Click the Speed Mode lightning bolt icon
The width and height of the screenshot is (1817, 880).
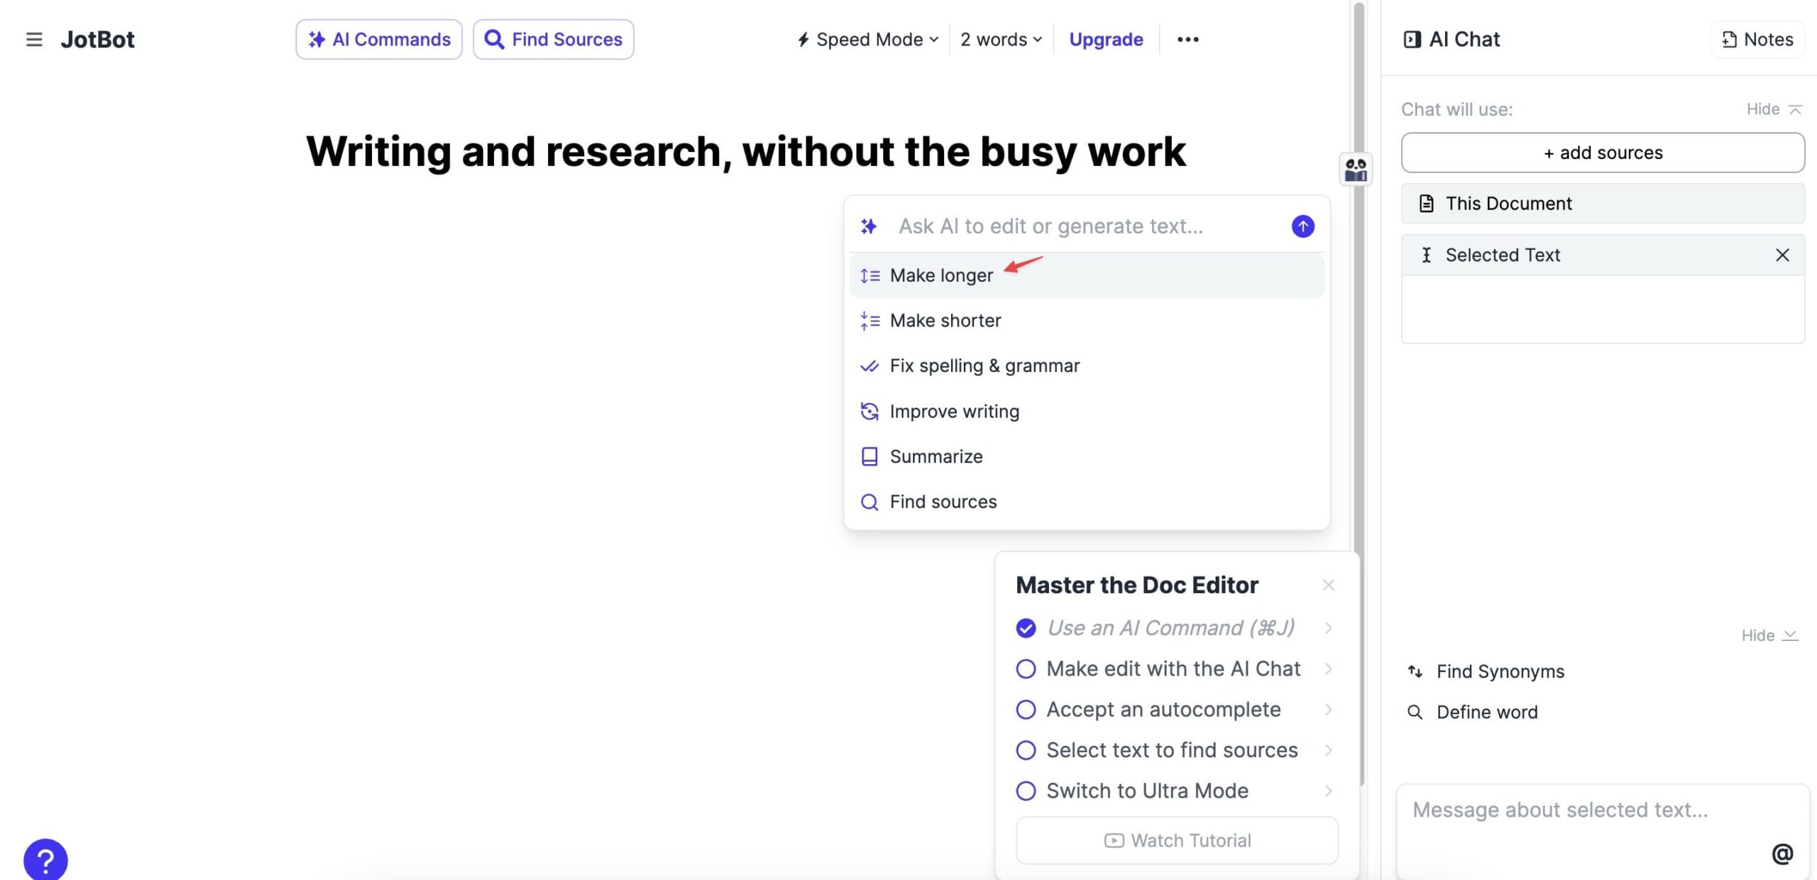pos(803,40)
